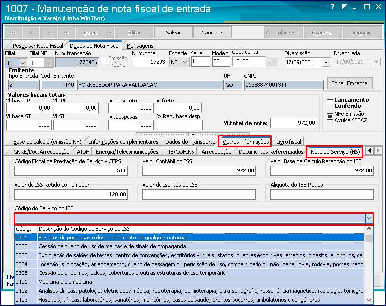Open Dt.entrada date picker dropdown
386x306 pixels.
[376, 62]
